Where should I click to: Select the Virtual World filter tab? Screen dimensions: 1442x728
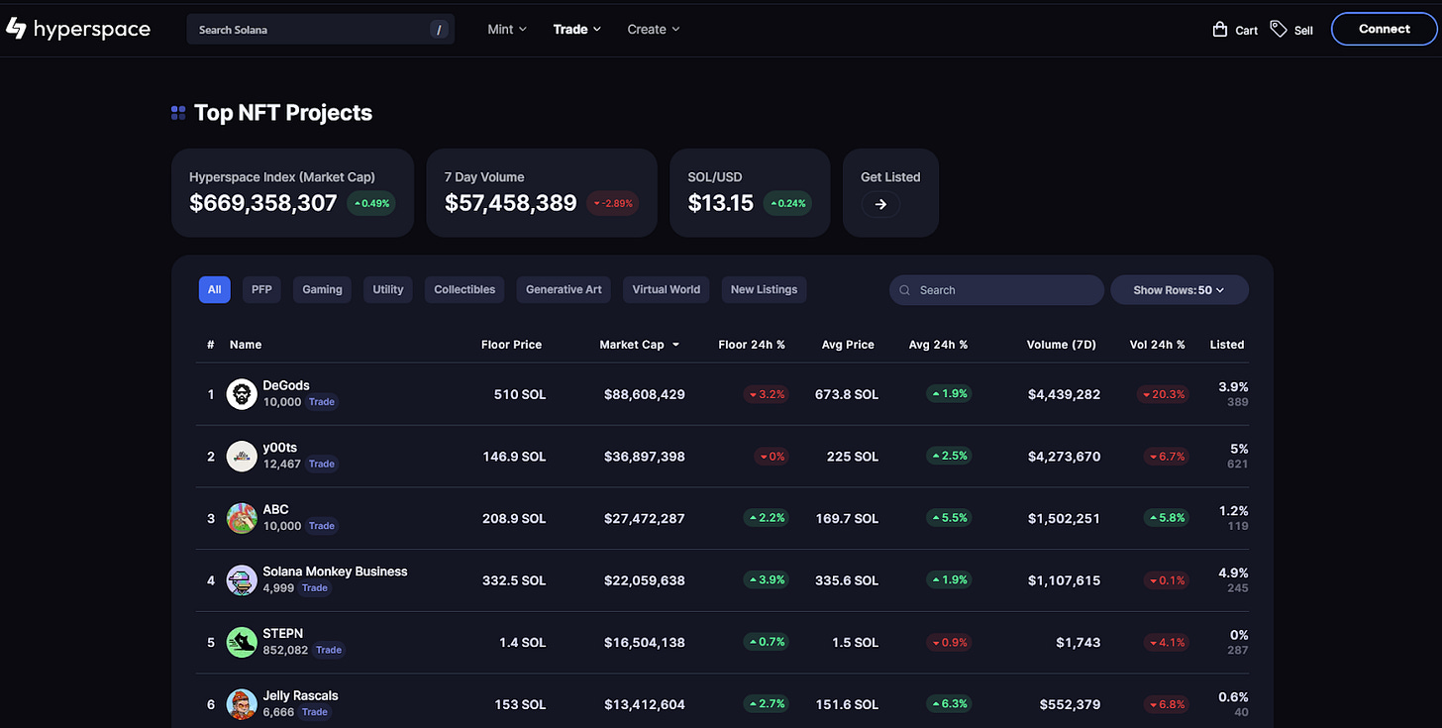666,289
